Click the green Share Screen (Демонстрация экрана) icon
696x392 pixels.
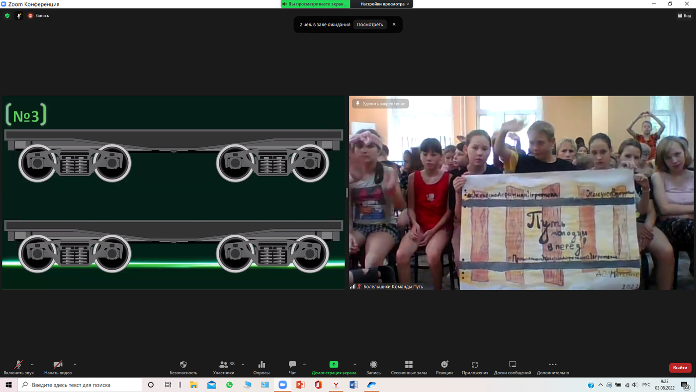tap(334, 365)
